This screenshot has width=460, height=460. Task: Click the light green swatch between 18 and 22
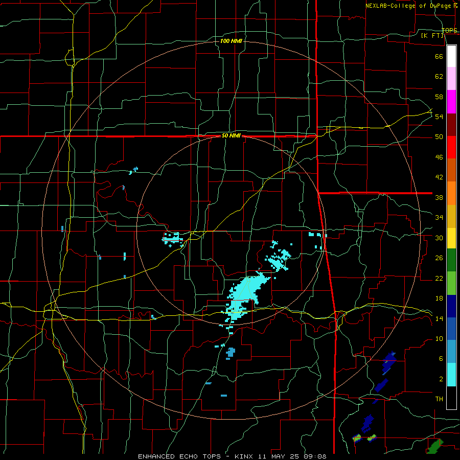(x=451, y=283)
